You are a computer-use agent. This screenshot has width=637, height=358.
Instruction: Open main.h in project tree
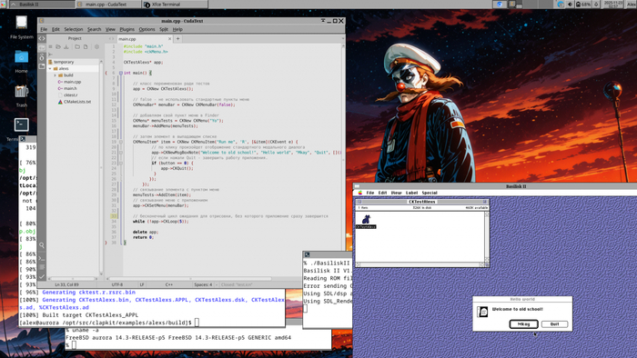click(70, 88)
